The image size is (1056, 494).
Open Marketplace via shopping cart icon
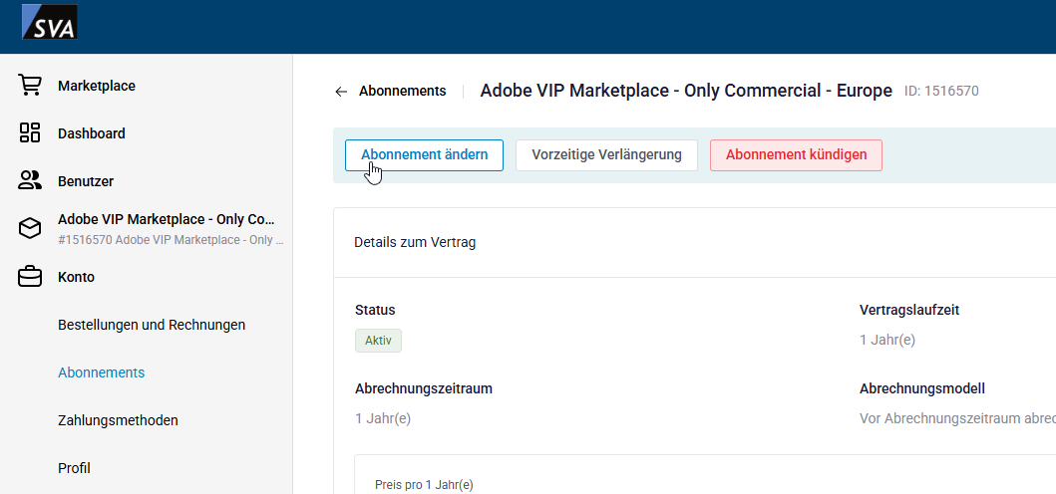pyautogui.click(x=30, y=86)
